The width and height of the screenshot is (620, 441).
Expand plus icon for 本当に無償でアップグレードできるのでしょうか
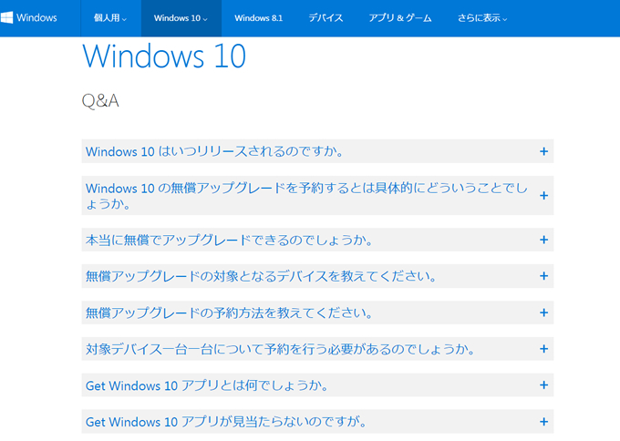[543, 240]
